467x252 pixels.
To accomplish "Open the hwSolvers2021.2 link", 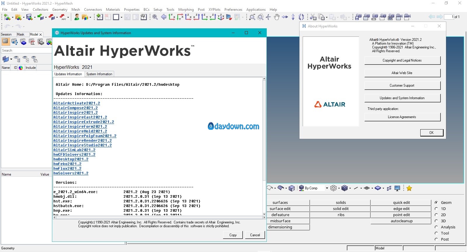I will click(71, 173).
